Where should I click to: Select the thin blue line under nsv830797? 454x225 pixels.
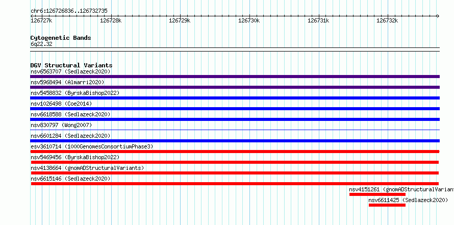click(235, 130)
